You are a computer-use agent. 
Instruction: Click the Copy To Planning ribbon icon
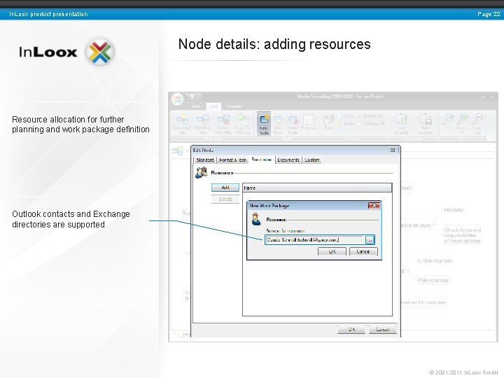243,124
